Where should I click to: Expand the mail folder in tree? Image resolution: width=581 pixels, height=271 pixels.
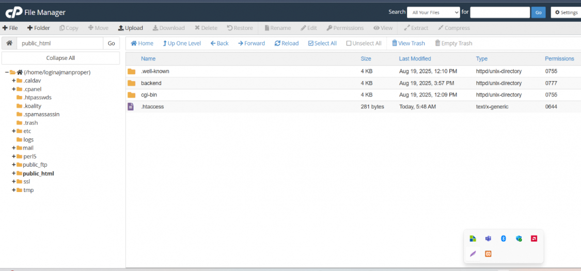click(x=14, y=148)
